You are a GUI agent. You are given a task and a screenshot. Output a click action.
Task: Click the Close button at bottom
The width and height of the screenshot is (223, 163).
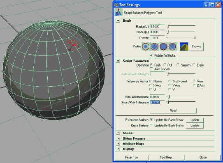point(203,157)
